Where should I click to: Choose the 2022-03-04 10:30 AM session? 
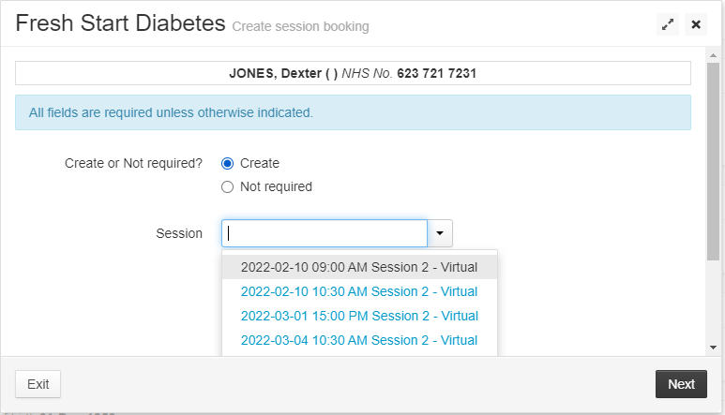[x=359, y=341]
